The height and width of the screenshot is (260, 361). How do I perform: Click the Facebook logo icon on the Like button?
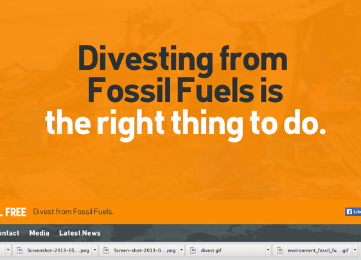(349, 212)
